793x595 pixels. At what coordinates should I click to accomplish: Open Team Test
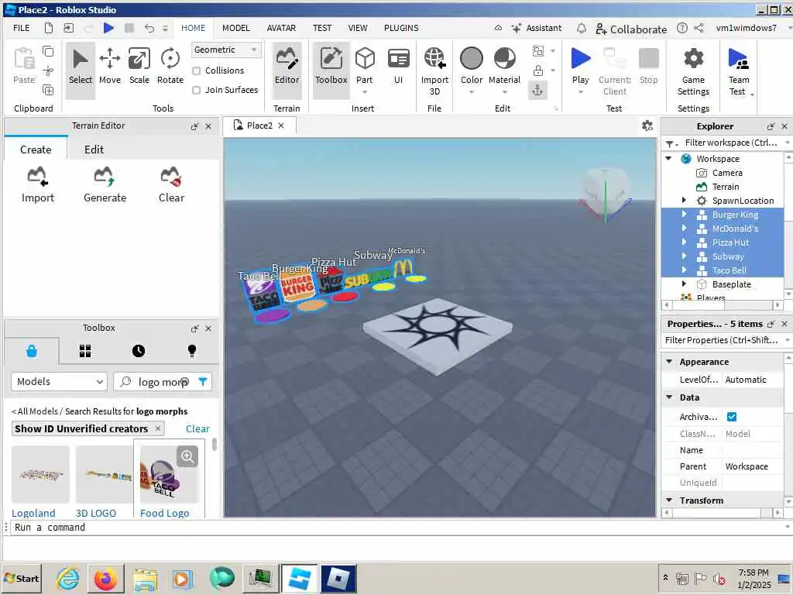pyautogui.click(x=738, y=71)
